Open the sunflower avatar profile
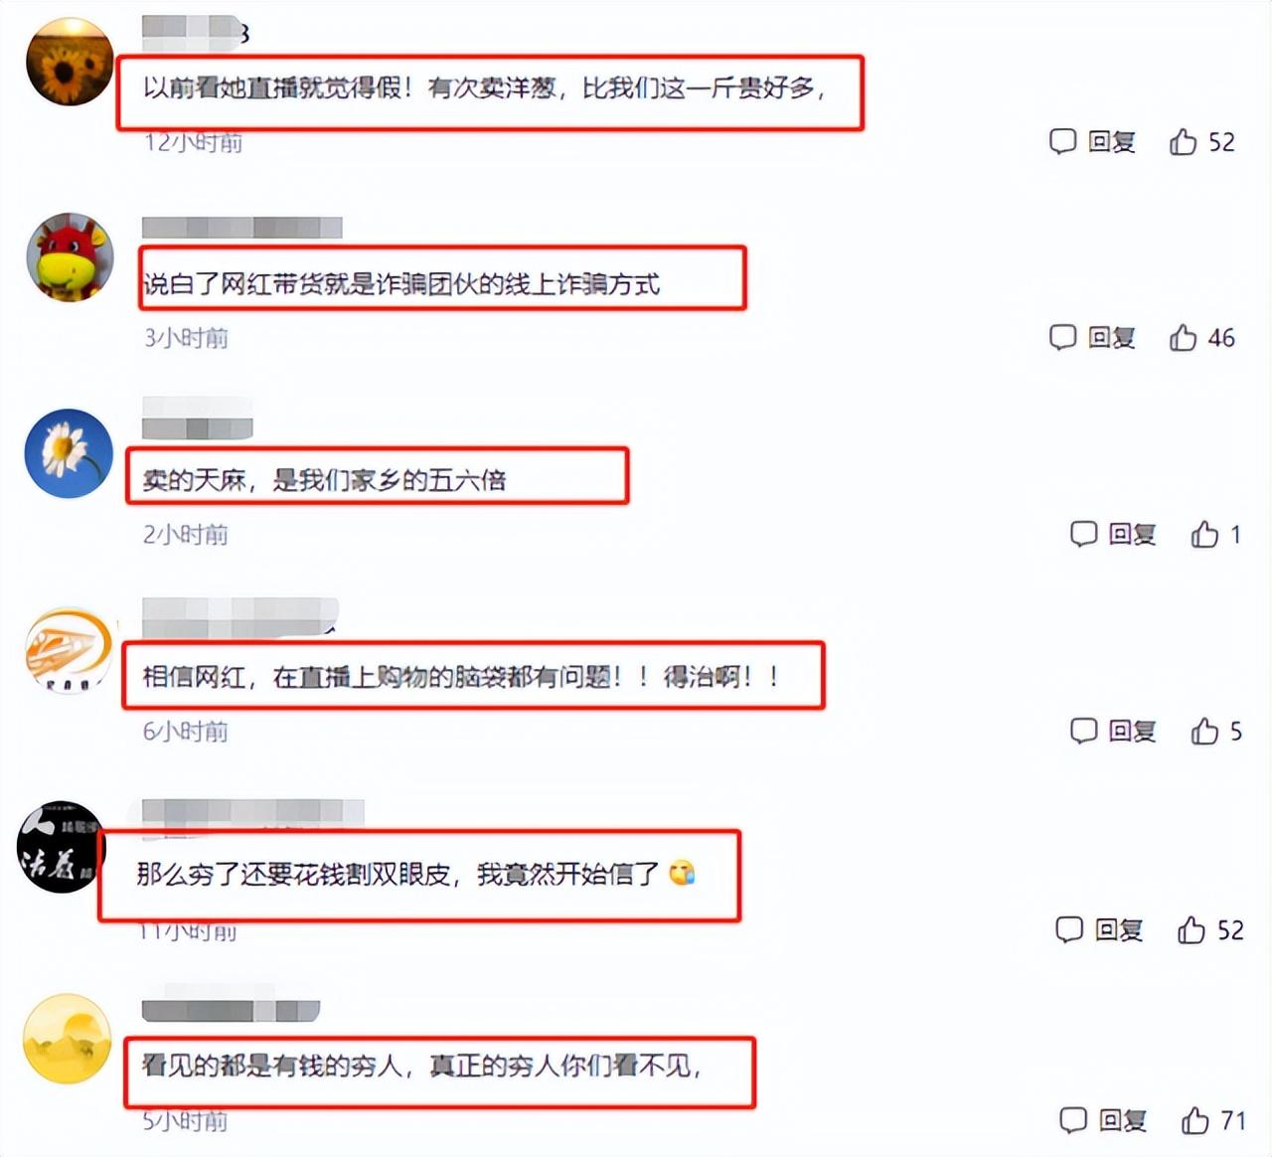Viewport: 1272px width, 1157px height. pos(70,62)
